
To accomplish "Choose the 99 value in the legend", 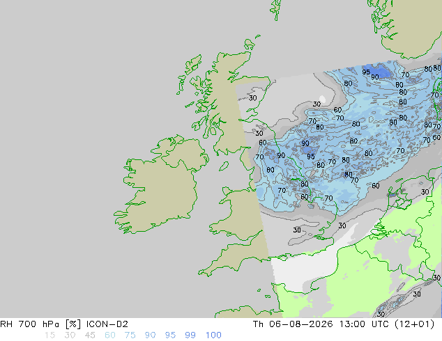I will (x=190, y=335).
